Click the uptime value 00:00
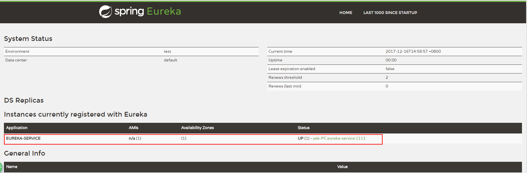 click(x=391, y=60)
